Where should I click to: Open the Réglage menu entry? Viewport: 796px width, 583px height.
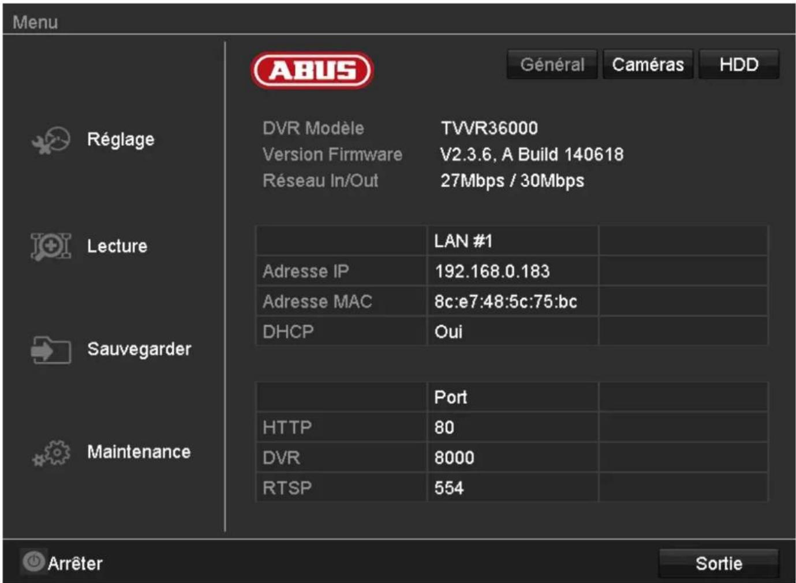click(121, 139)
